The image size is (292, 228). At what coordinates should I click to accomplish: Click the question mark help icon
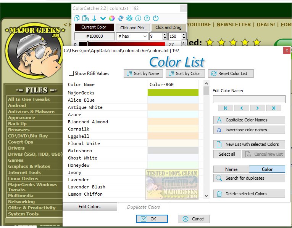(147, 18)
